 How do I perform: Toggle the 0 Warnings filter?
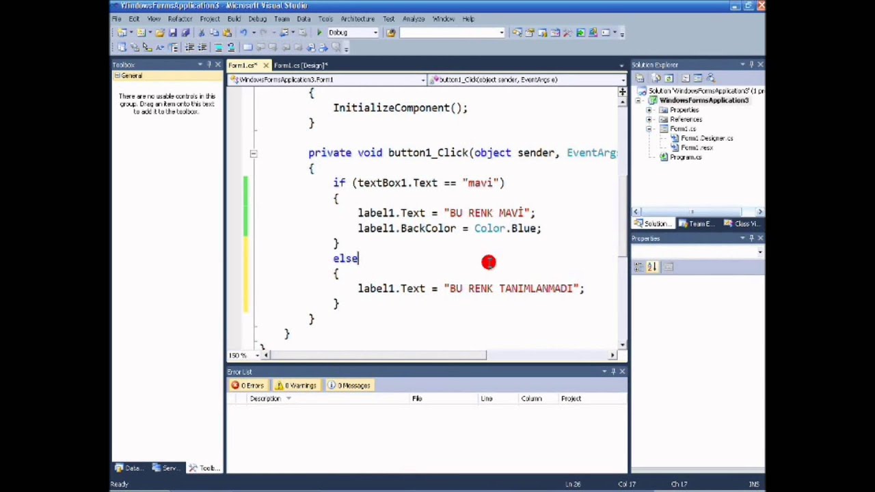pos(297,385)
